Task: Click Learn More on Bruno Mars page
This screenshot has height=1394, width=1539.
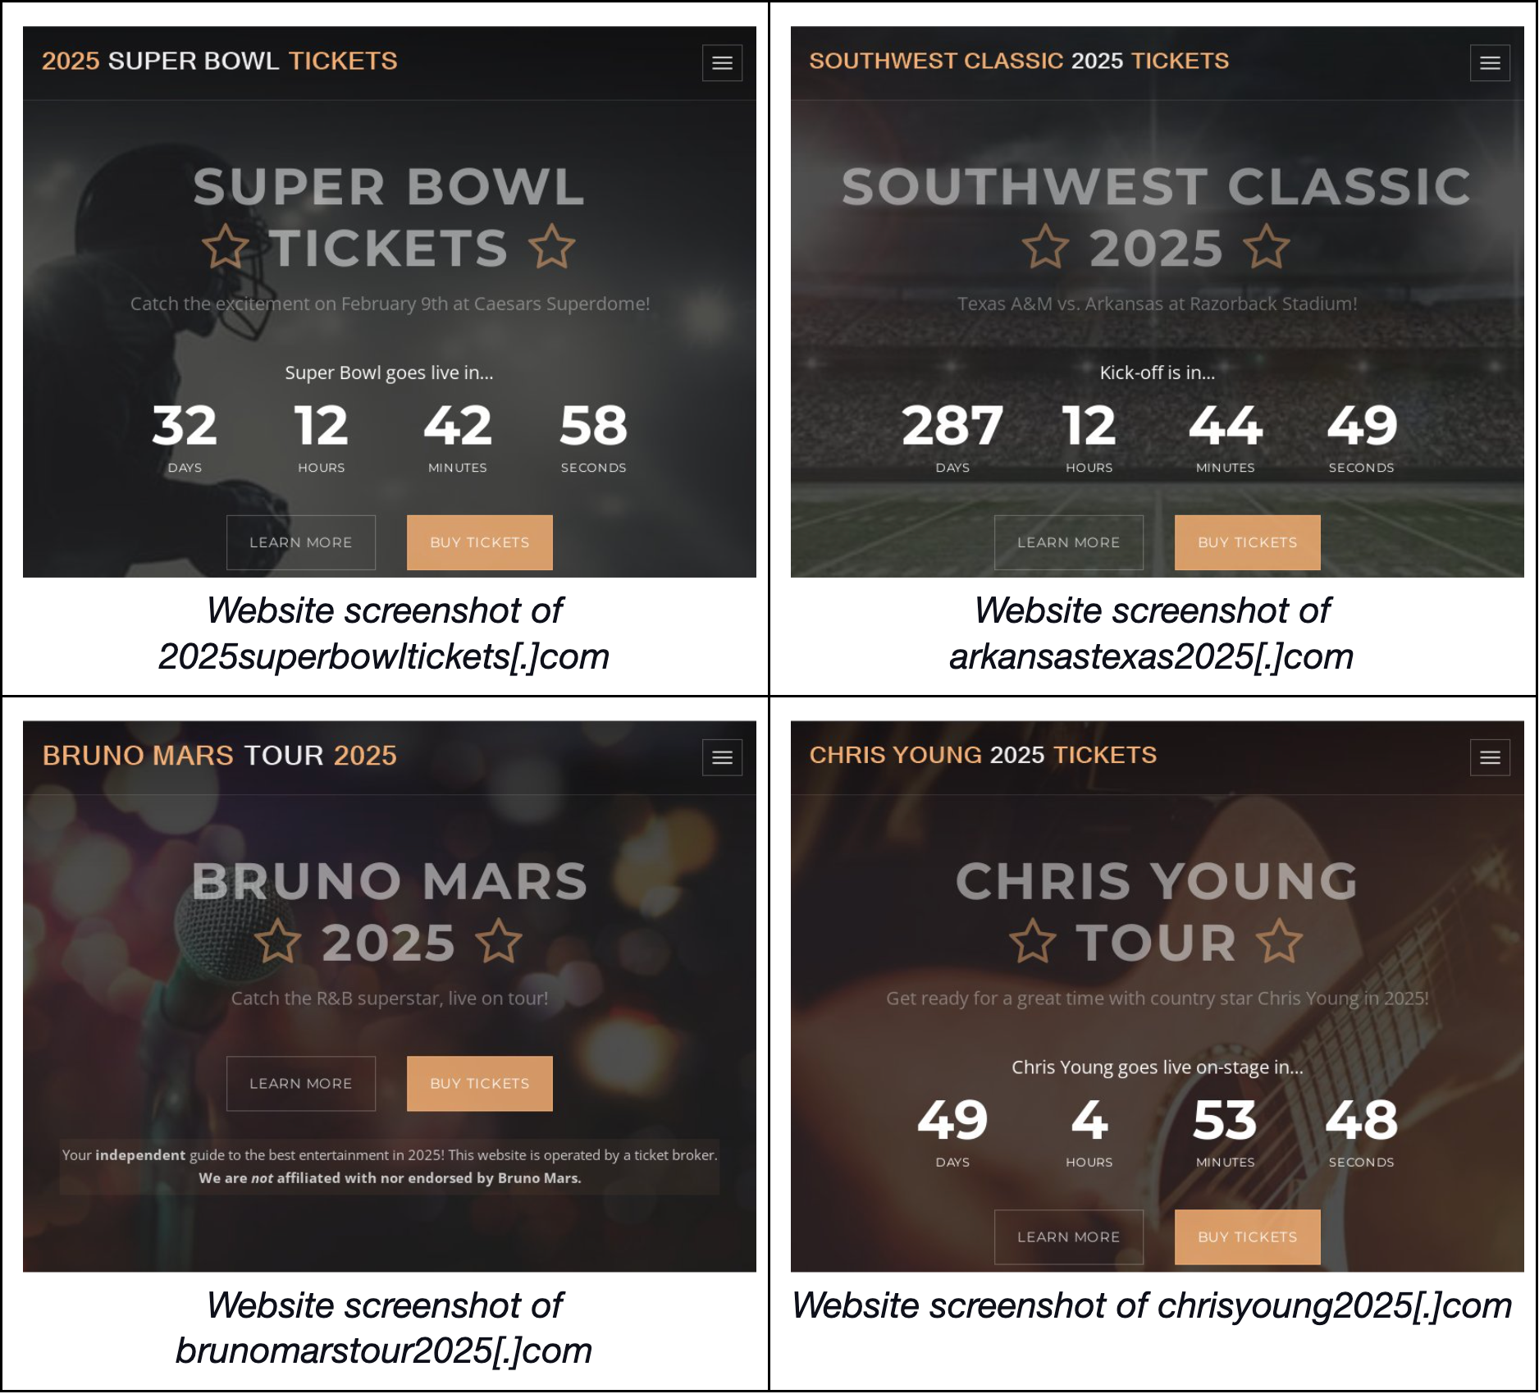Action: (301, 1084)
